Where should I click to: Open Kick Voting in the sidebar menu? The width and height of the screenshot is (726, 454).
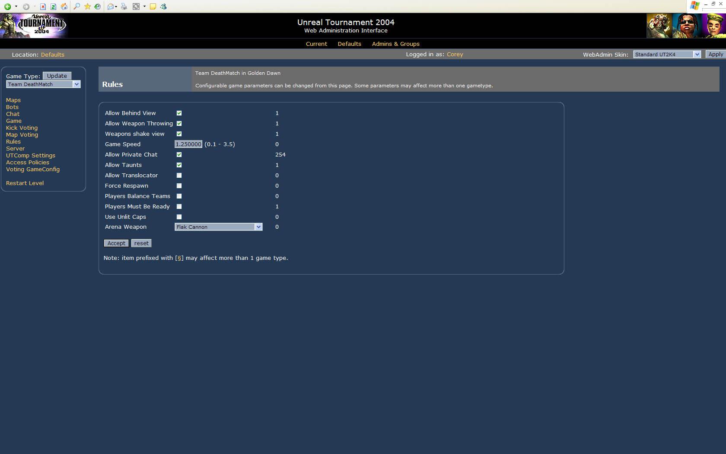point(22,128)
